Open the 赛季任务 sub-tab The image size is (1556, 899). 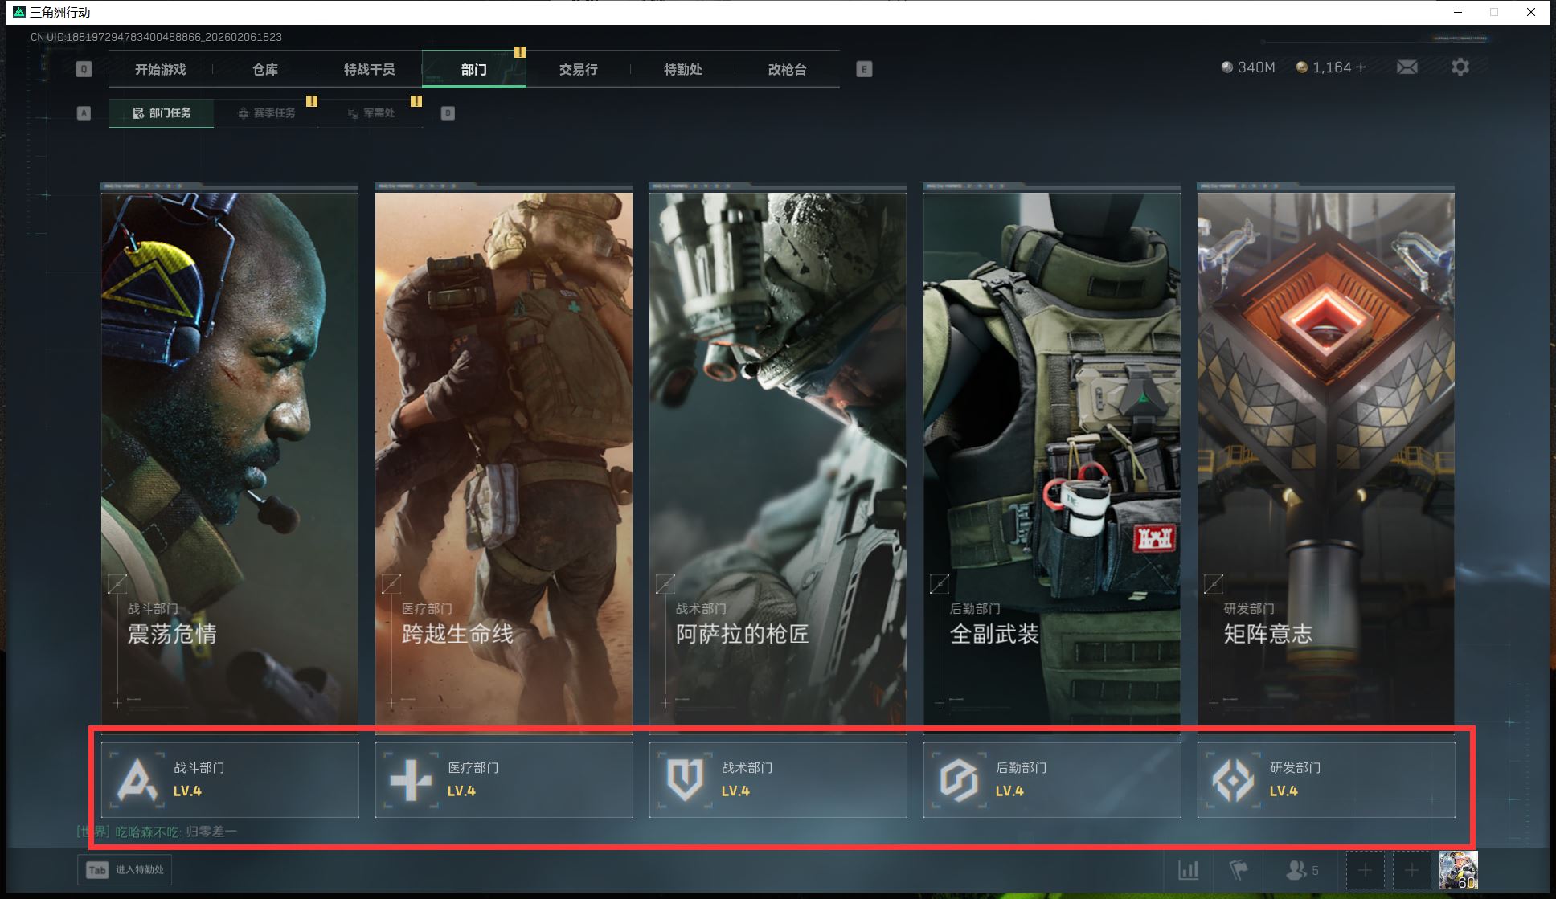(x=267, y=113)
